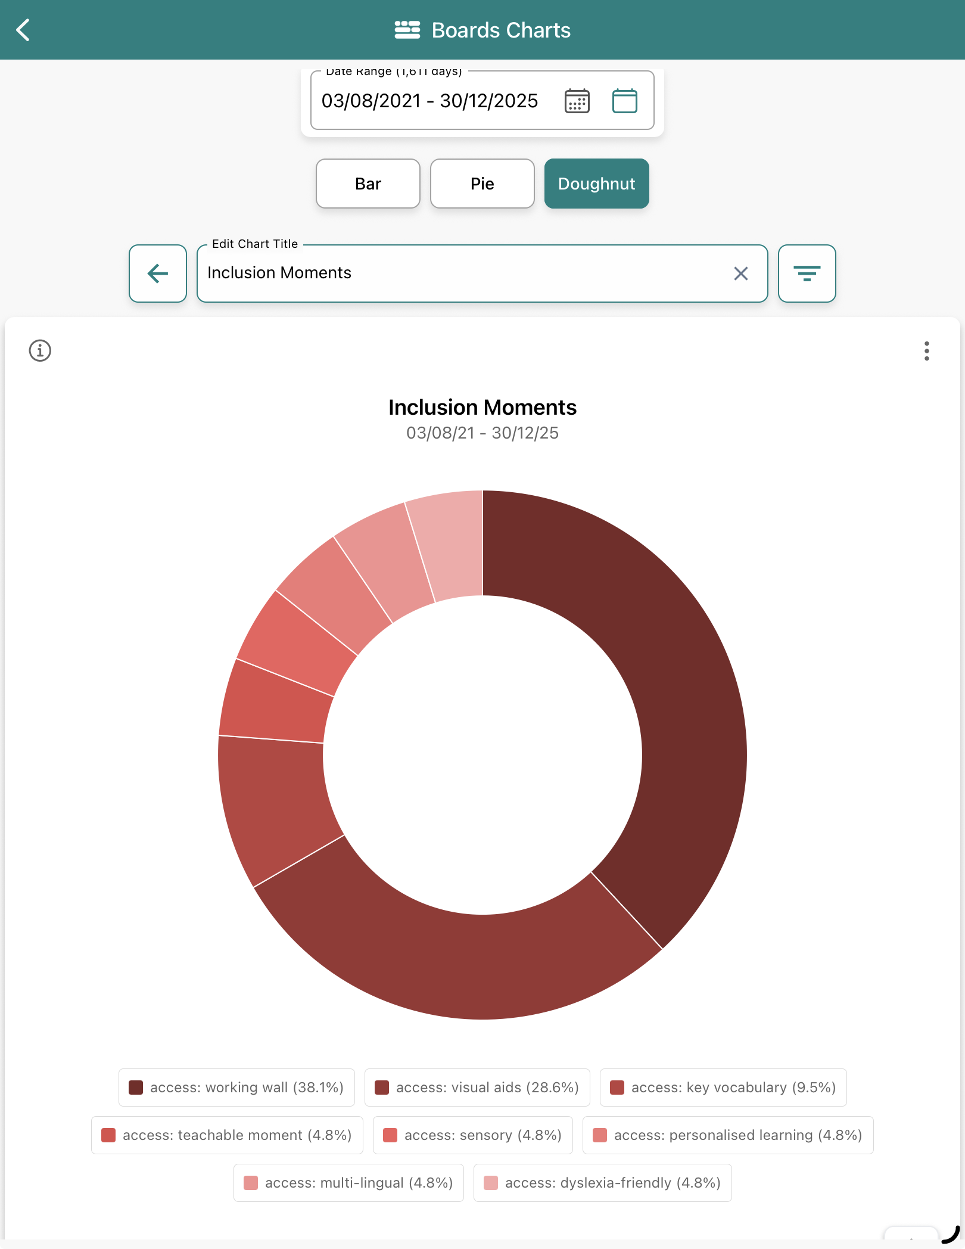The height and width of the screenshot is (1249, 965).
Task: Switch chart type to Bar
Action: point(368,184)
